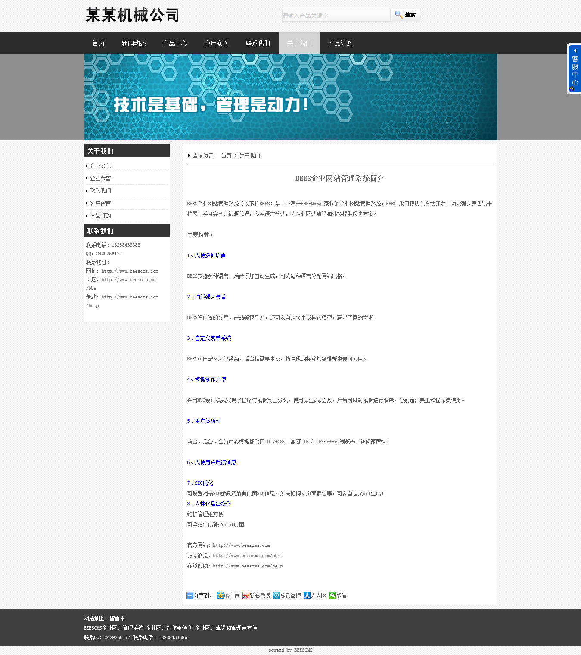This screenshot has height=655, width=581.
Task: Click the 关于我们 sidebar header
Action: tap(127, 151)
